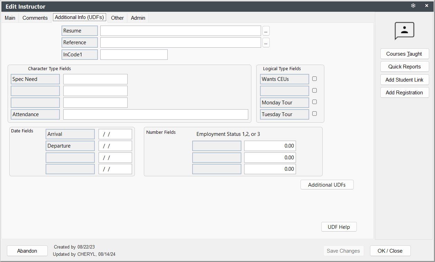
Task: Click the Abandon button
Action: point(27,251)
